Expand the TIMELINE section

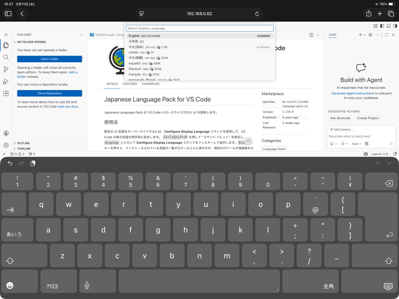(x=23, y=149)
